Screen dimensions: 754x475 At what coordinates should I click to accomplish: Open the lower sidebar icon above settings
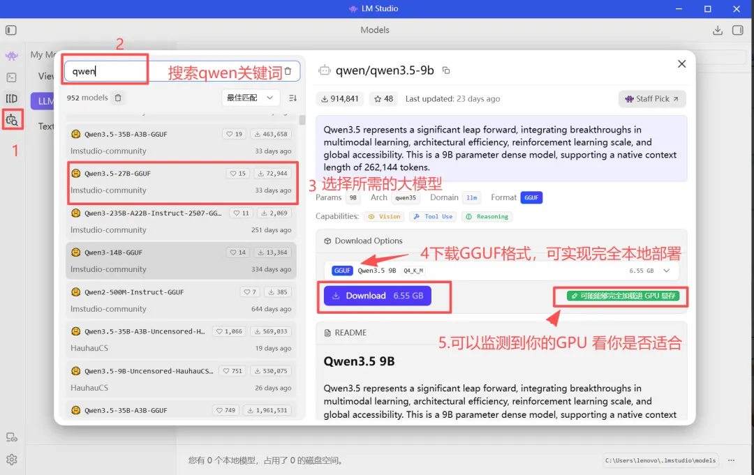[12, 437]
